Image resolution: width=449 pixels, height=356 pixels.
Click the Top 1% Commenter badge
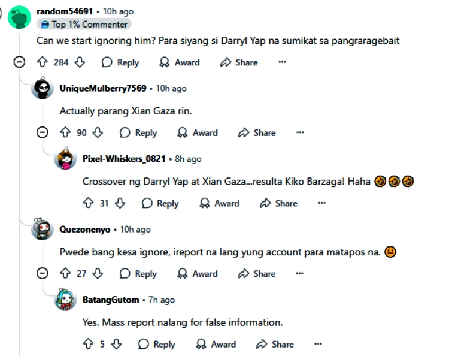point(84,24)
